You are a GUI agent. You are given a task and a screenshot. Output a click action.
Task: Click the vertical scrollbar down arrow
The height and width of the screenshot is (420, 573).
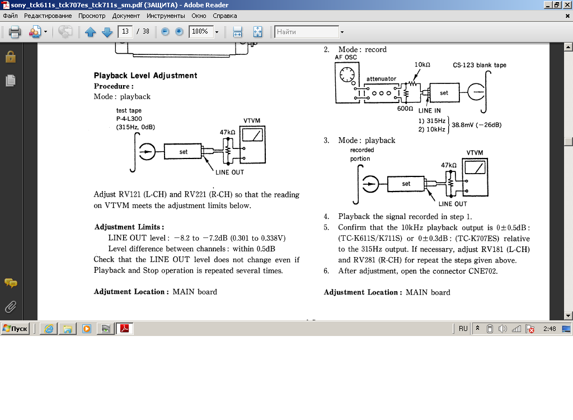[569, 315]
